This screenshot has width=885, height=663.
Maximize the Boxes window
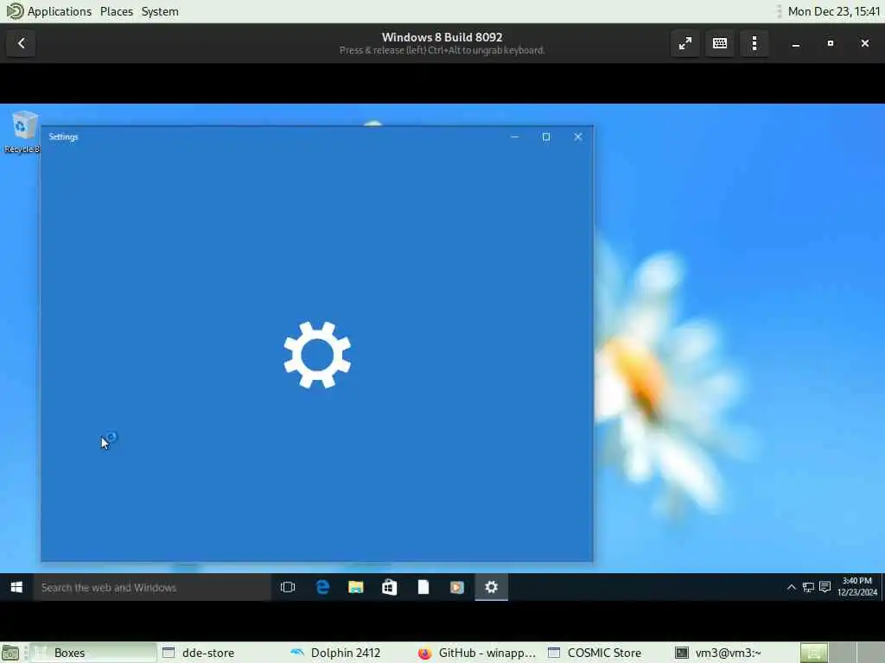[831, 43]
